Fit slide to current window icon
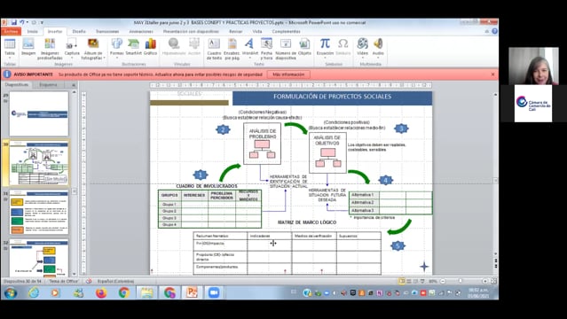Image resolution: width=567 pixels, height=319 pixels. (493, 281)
